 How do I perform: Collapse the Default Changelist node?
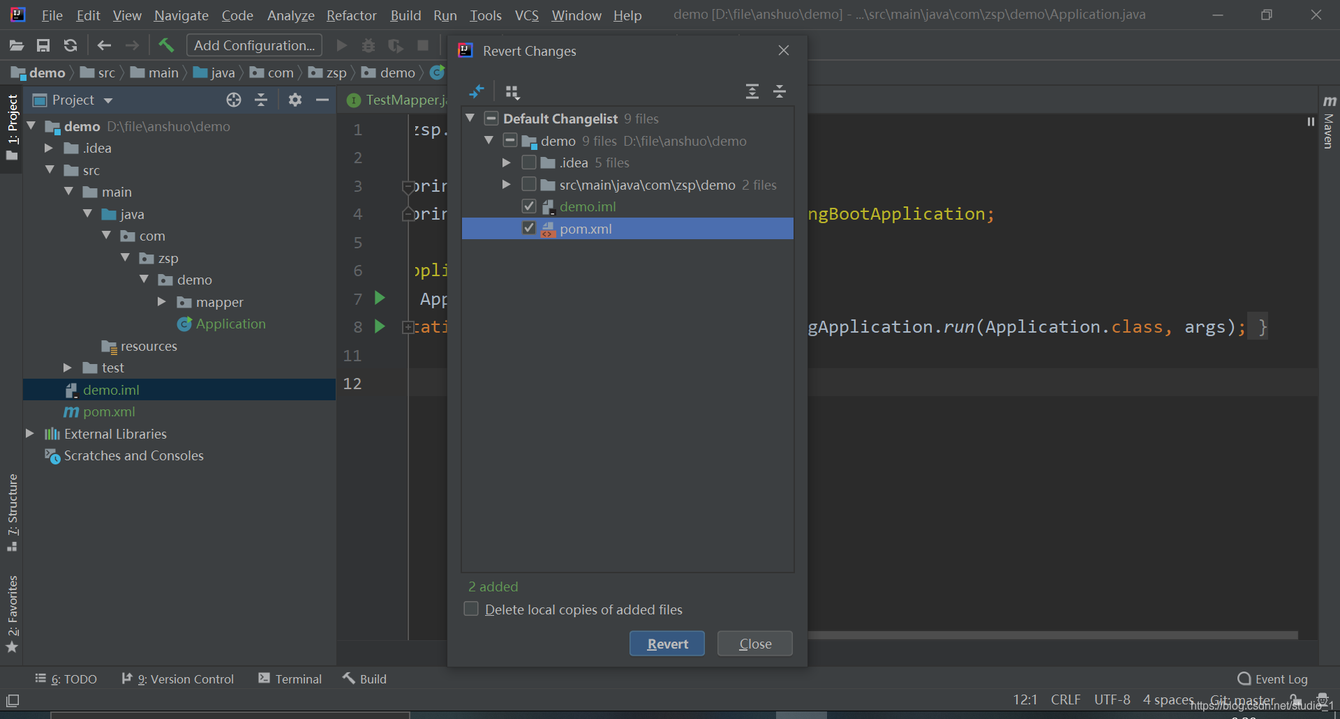[x=470, y=118]
